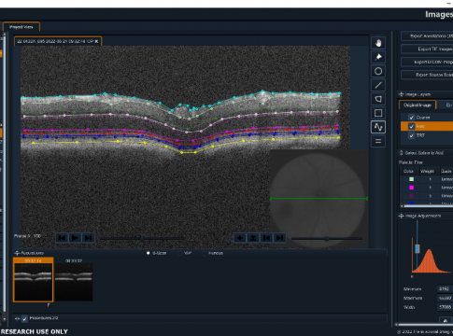This screenshot has height=336, width=453.
Task: Switch to the Original Image tab
Action: click(x=418, y=105)
